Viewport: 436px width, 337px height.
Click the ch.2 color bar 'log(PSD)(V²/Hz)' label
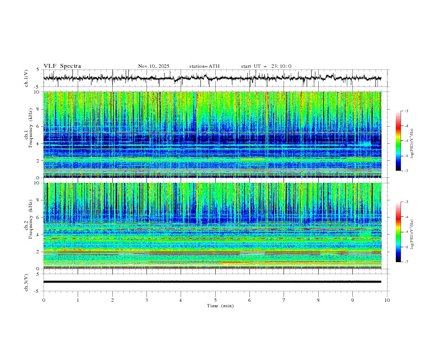(x=412, y=235)
